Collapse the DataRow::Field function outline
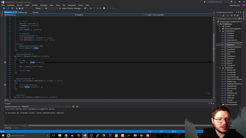The width and height of the screenshot is (246, 138). tap(15, 56)
